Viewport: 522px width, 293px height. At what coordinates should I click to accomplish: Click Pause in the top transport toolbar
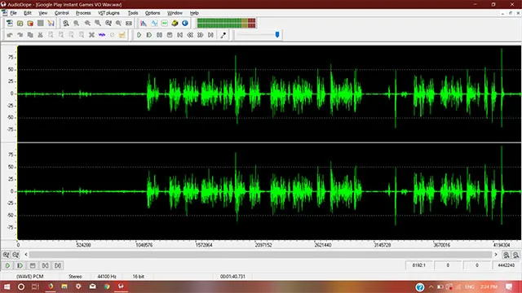160,35
